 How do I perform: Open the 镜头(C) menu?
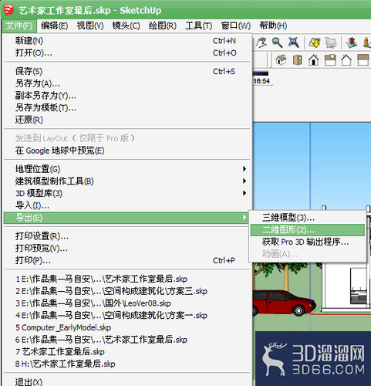point(126,25)
